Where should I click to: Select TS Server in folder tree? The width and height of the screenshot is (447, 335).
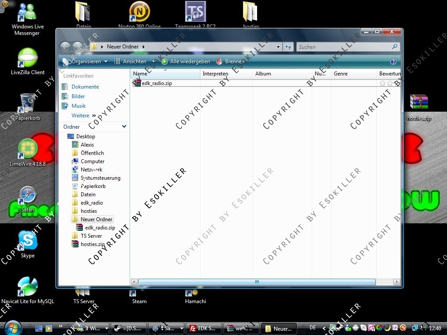[x=91, y=236]
